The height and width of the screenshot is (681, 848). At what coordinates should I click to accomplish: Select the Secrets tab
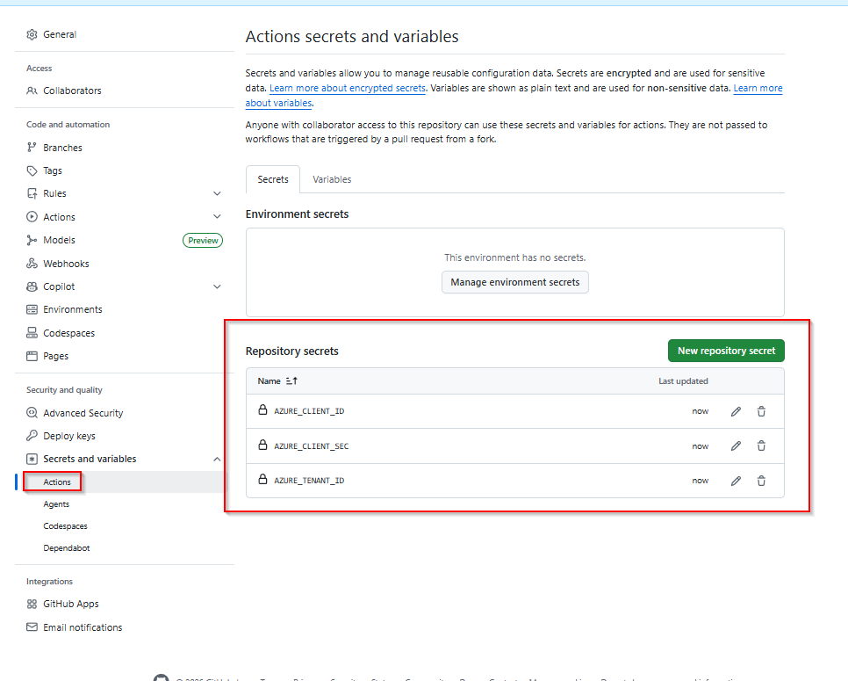coord(272,179)
